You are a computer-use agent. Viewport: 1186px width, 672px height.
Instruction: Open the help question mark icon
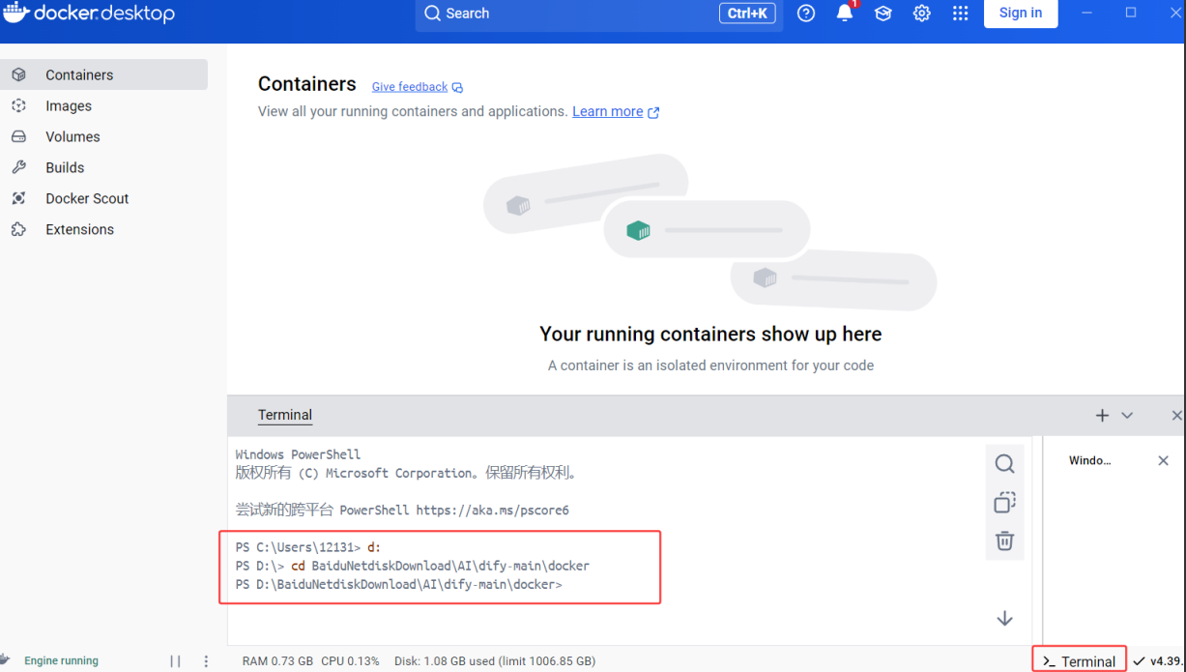[806, 14]
